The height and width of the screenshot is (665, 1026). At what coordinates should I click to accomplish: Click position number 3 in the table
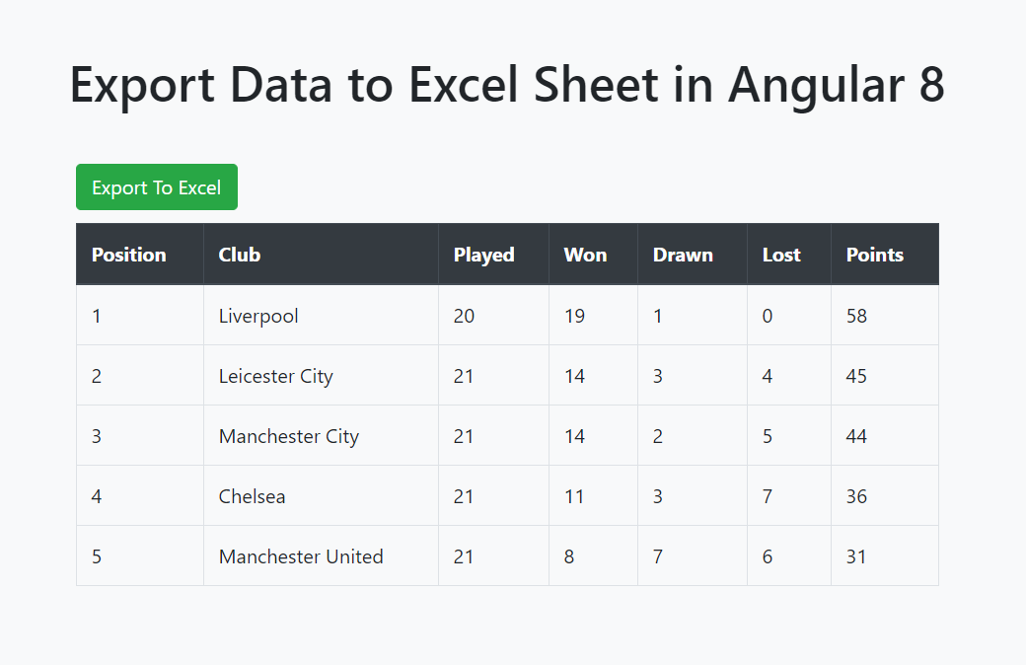(x=96, y=435)
